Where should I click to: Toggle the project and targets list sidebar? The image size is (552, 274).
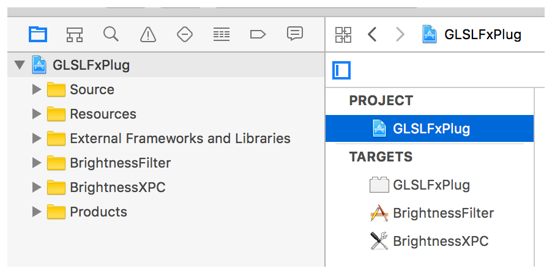[341, 70]
